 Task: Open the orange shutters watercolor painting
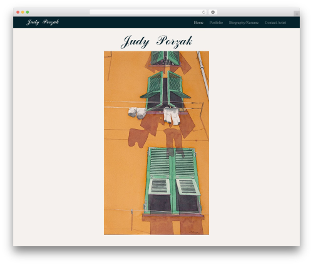pos(156,143)
